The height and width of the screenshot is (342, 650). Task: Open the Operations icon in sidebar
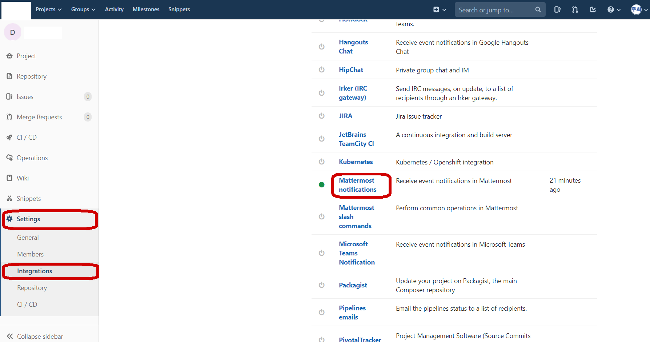click(x=9, y=158)
